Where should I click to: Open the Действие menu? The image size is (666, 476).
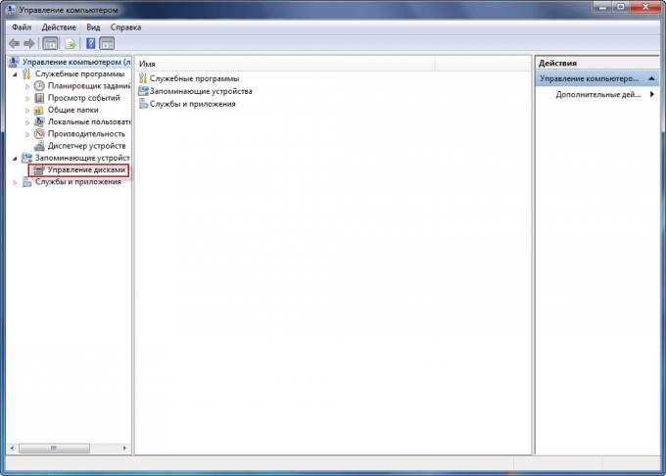[59, 28]
